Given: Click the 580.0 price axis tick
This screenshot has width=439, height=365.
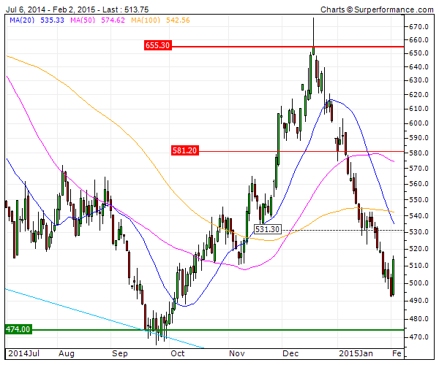Looking at the screenshot, I should click(419, 153).
